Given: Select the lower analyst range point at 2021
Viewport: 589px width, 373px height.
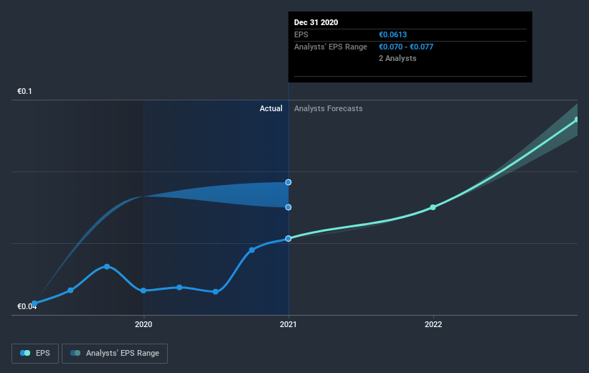Looking at the screenshot, I should (288, 207).
